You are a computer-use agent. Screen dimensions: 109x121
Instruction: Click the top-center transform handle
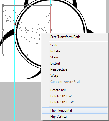(x=27, y=5)
